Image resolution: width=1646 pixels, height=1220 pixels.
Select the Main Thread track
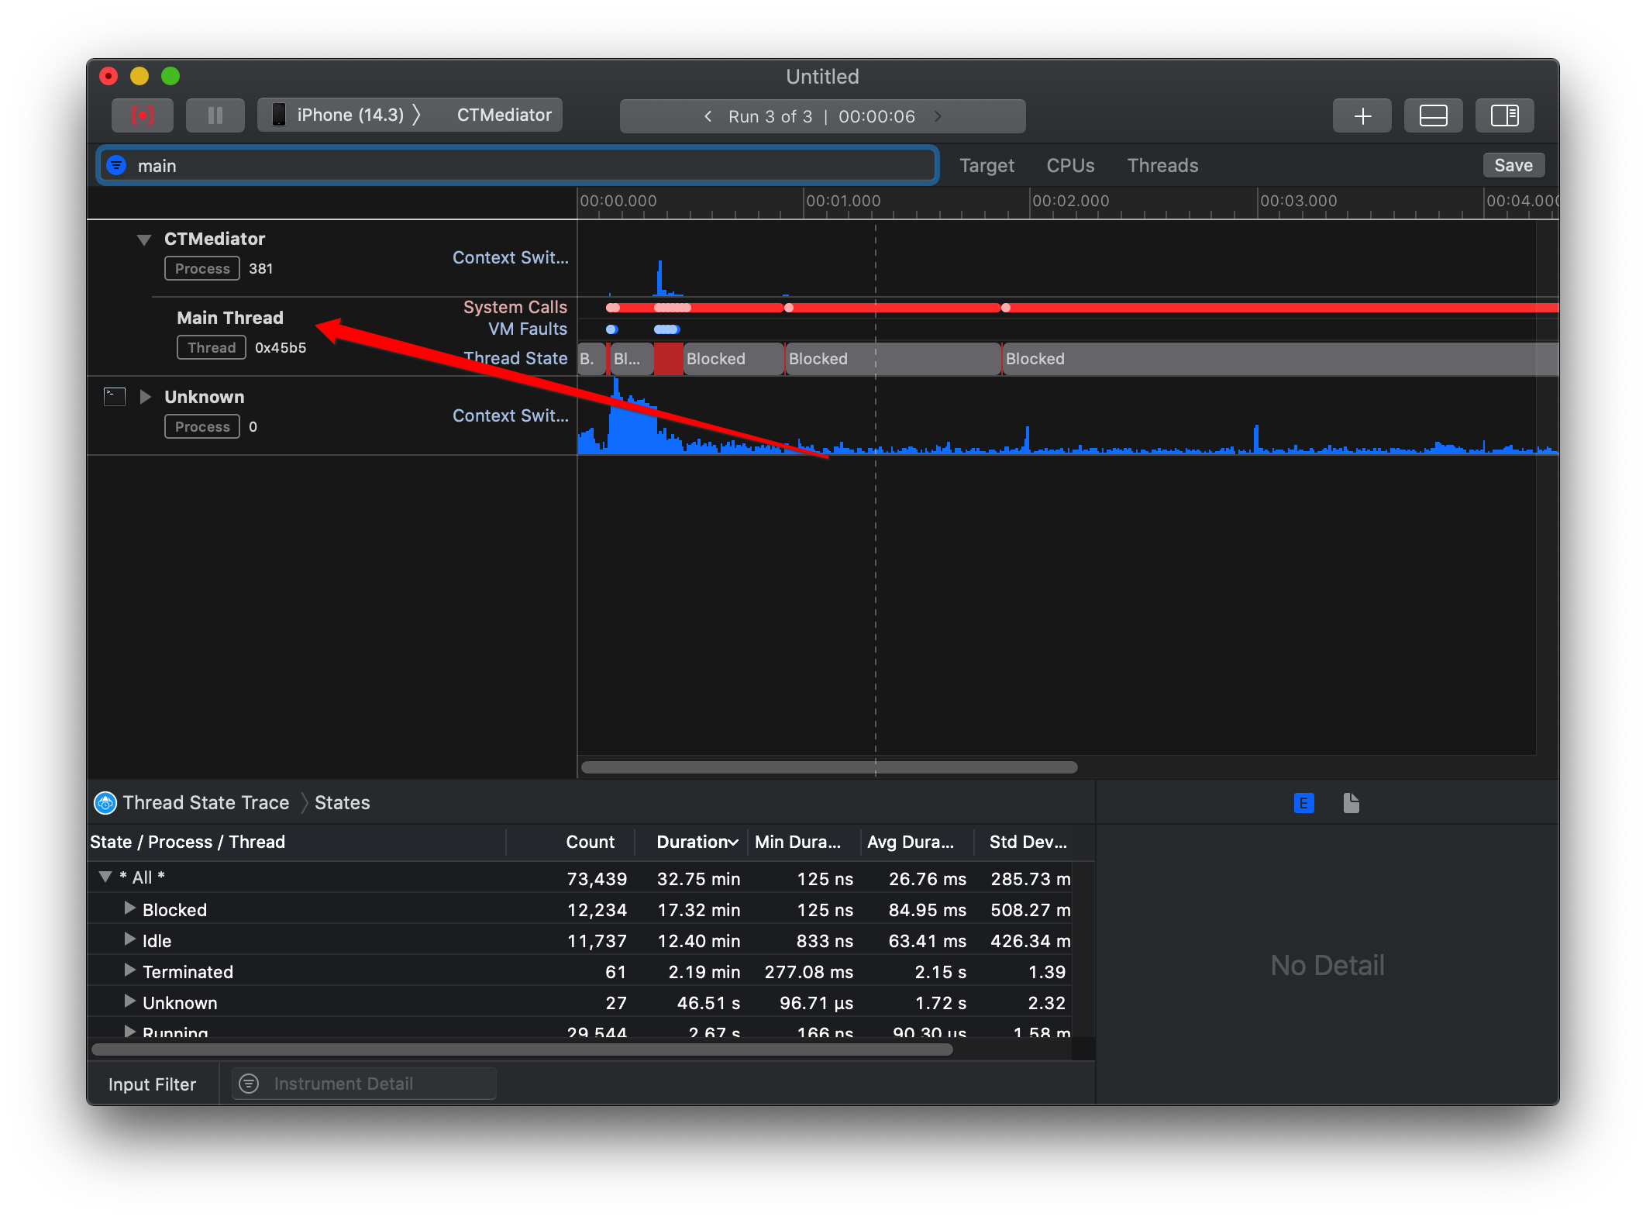click(229, 318)
